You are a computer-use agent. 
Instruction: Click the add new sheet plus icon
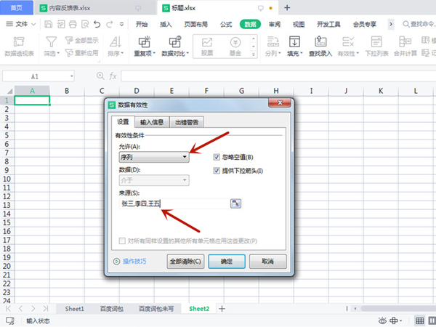[222, 309]
